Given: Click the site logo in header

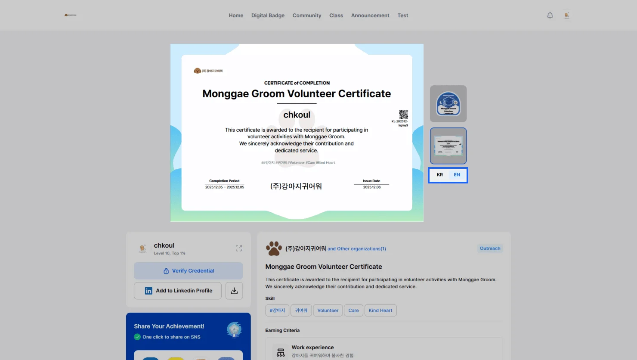Looking at the screenshot, I should tap(71, 15).
